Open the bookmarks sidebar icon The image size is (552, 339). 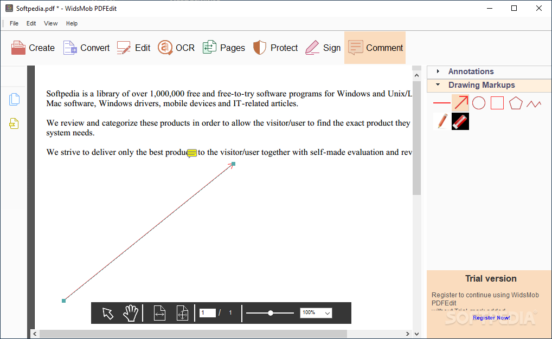point(14,123)
